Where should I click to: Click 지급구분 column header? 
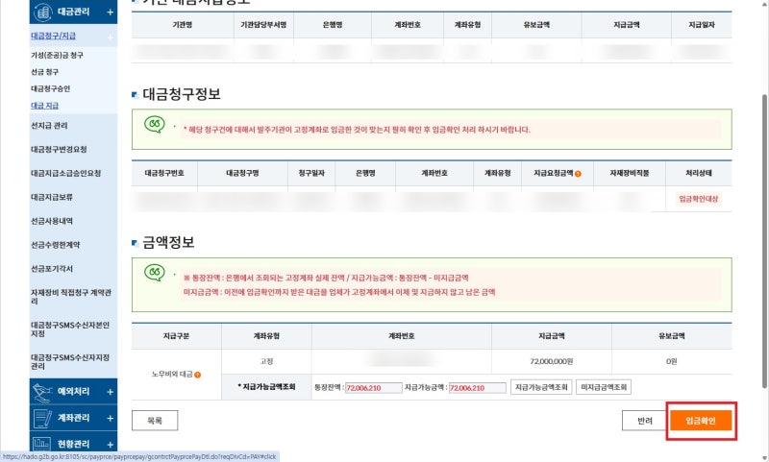[176, 336]
